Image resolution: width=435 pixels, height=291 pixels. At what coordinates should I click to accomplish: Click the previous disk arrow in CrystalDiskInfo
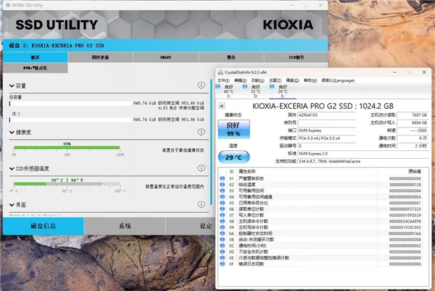(222, 105)
